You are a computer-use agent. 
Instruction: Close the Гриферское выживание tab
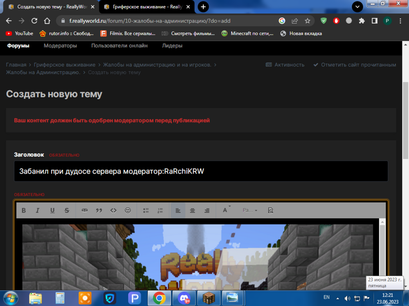188,7
